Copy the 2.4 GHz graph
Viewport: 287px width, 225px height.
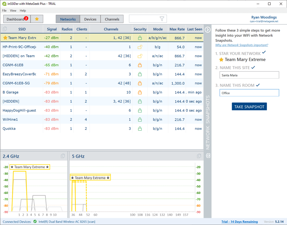tap(63, 156)
